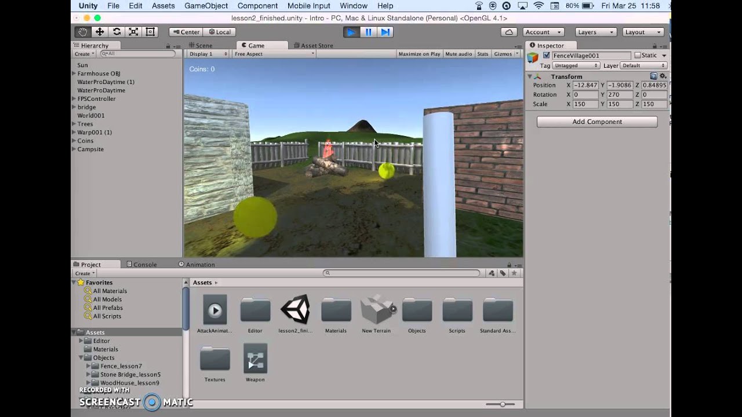Open the Layout dropdown

(643, 32)
